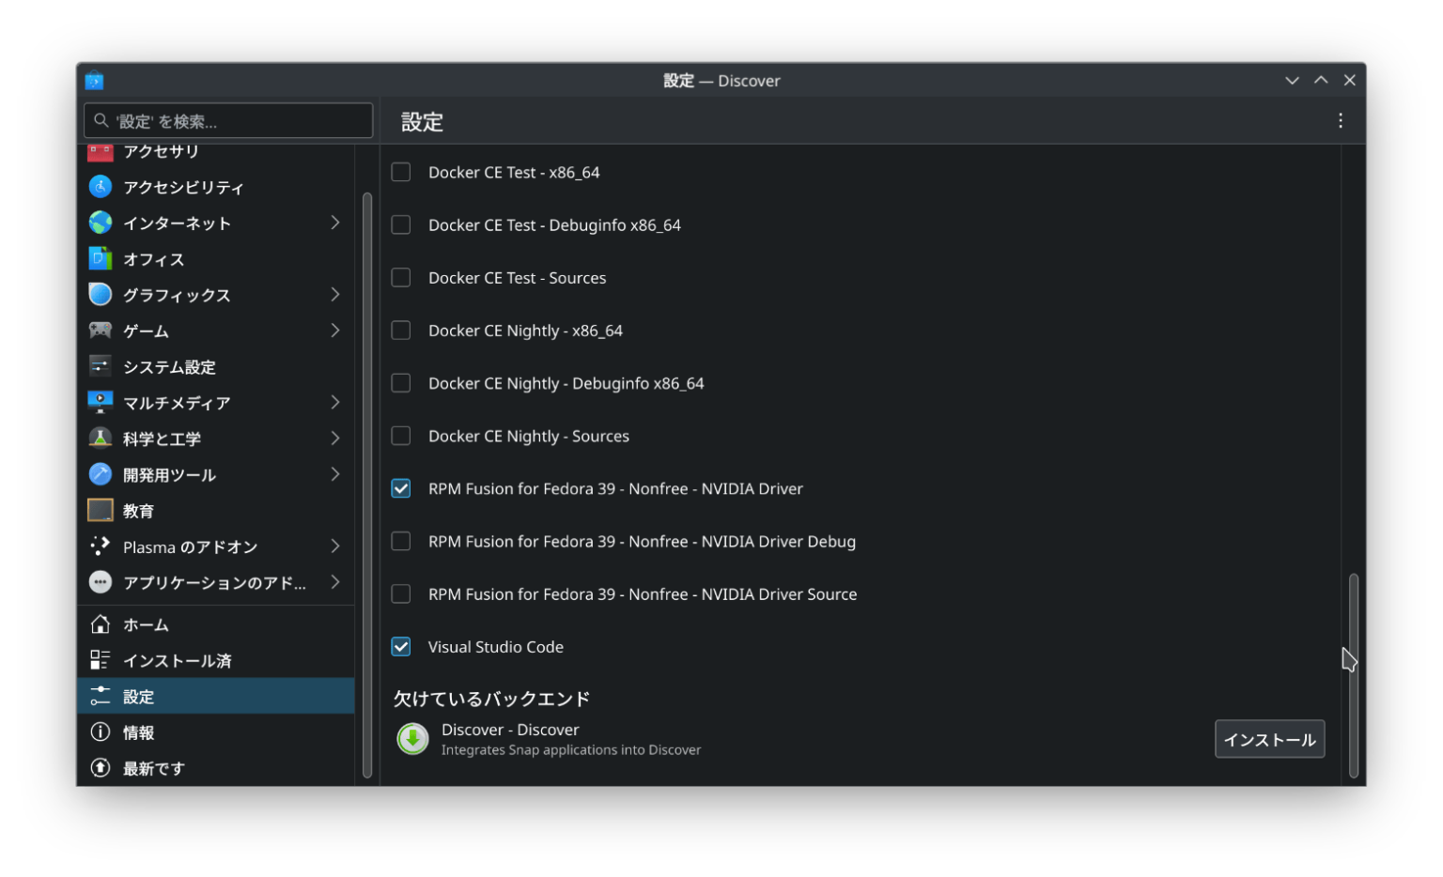Screen dimensions: 1443x877
Task: Click the repository list vertical scrollbar
Action: tap(1353, 676)
